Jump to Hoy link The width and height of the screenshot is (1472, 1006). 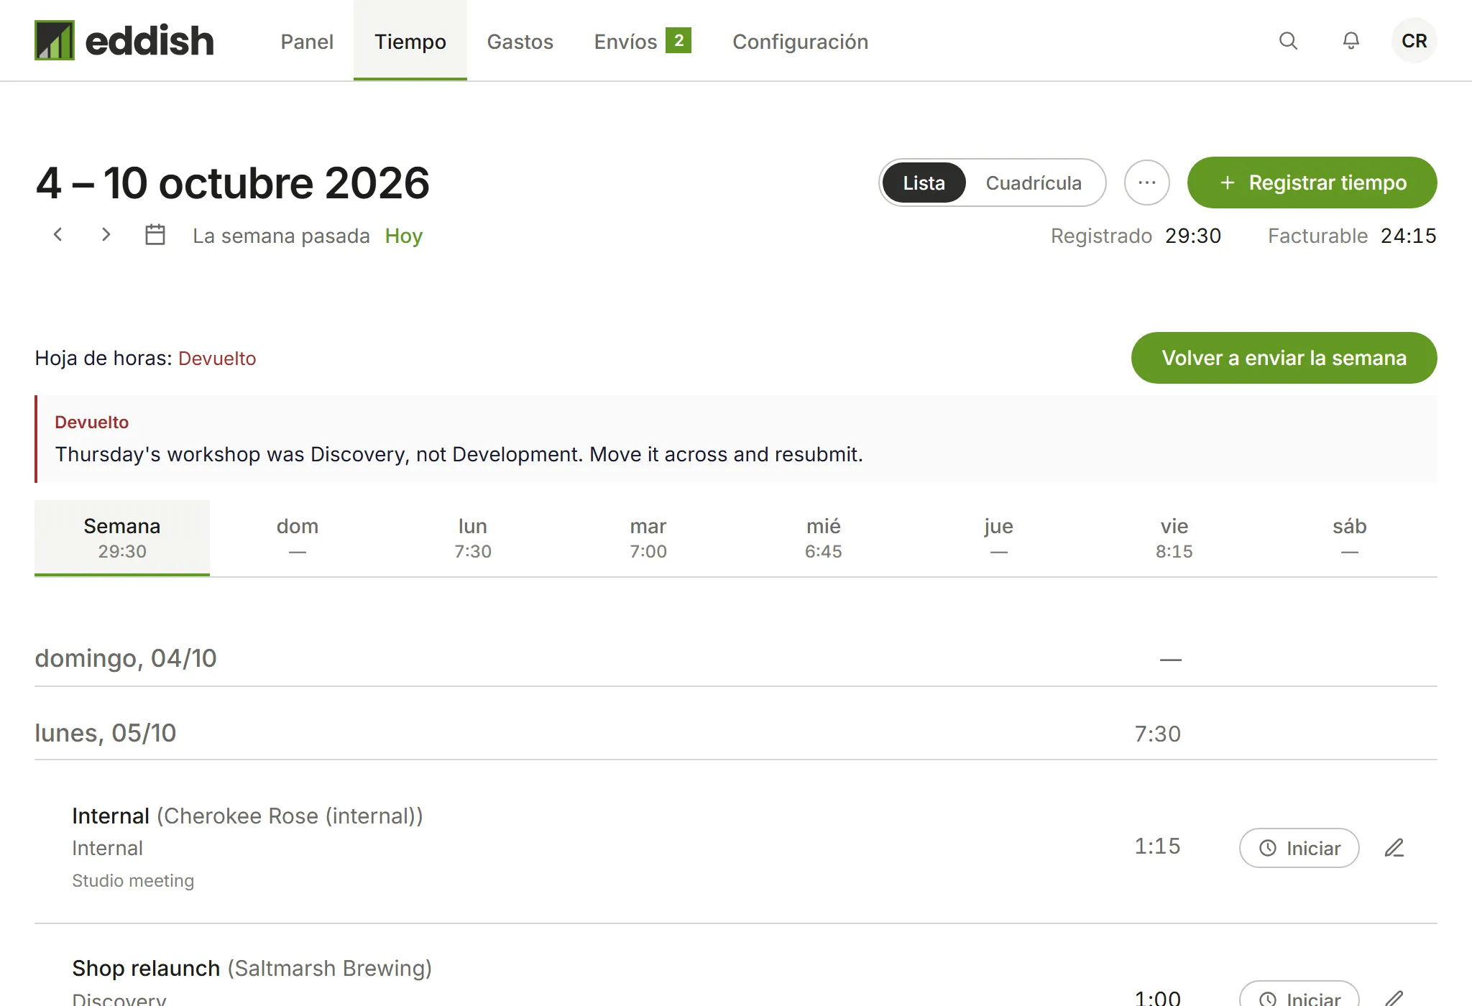coord(403,236)
